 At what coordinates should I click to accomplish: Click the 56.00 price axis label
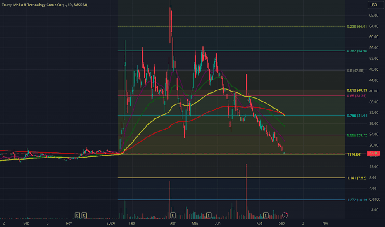coord(373,48)
